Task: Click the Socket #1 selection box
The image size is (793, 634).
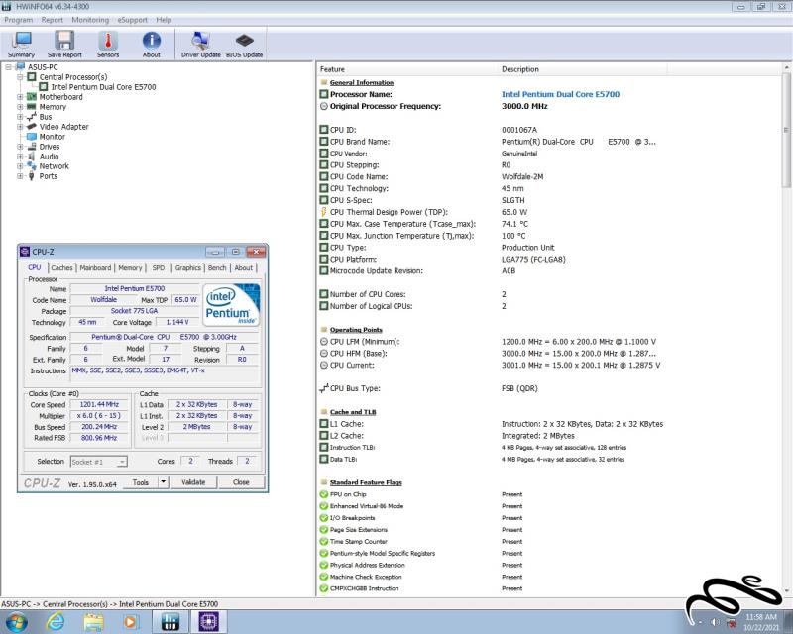Action: tap(98, 461)
